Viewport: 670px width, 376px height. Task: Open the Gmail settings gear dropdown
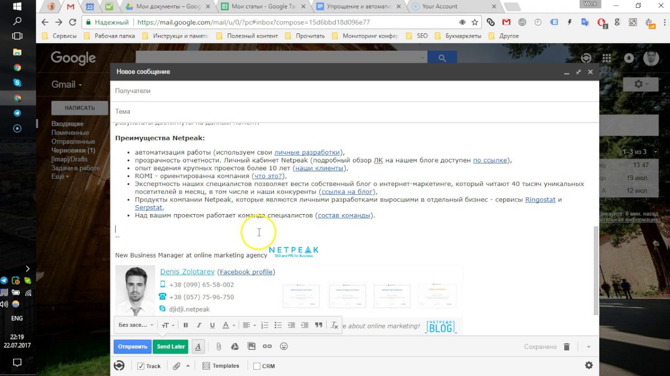tap(640, 84)
